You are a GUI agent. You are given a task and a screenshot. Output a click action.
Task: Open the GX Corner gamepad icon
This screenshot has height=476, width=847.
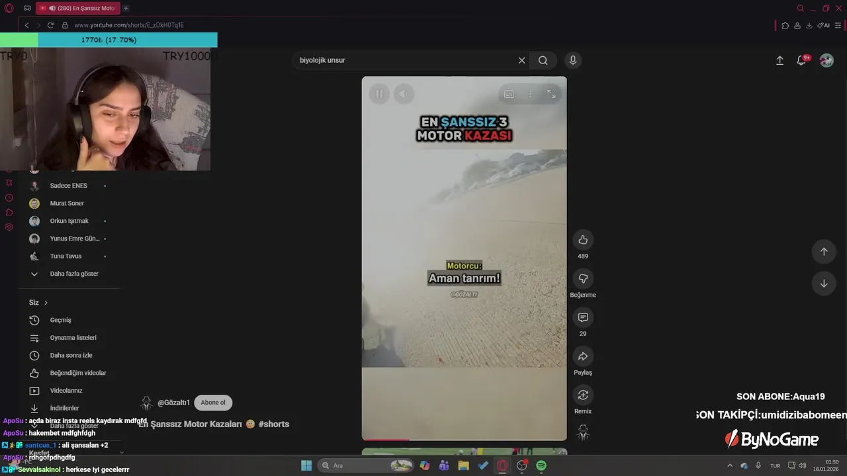coord(27,9)
